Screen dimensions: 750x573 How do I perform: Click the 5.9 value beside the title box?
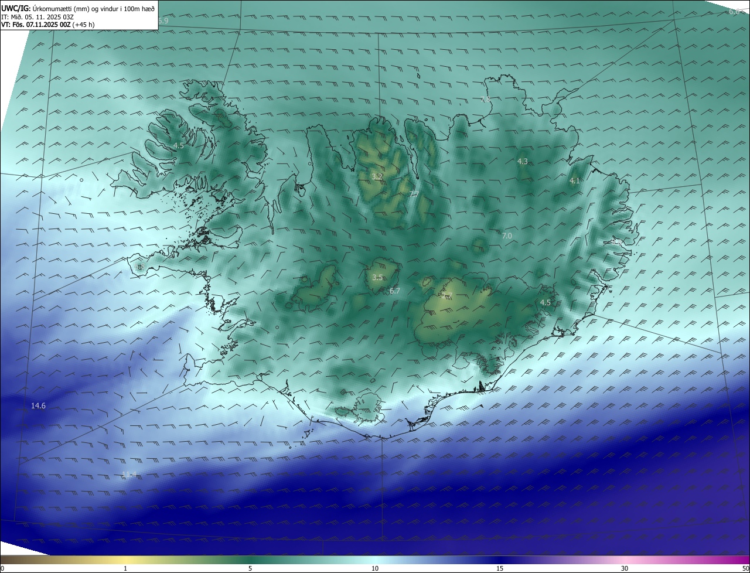pyautogui.click(x=163, y=21)
